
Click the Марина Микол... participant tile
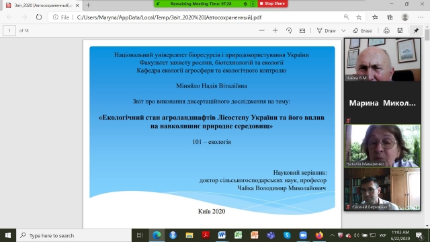click(382, 103)
